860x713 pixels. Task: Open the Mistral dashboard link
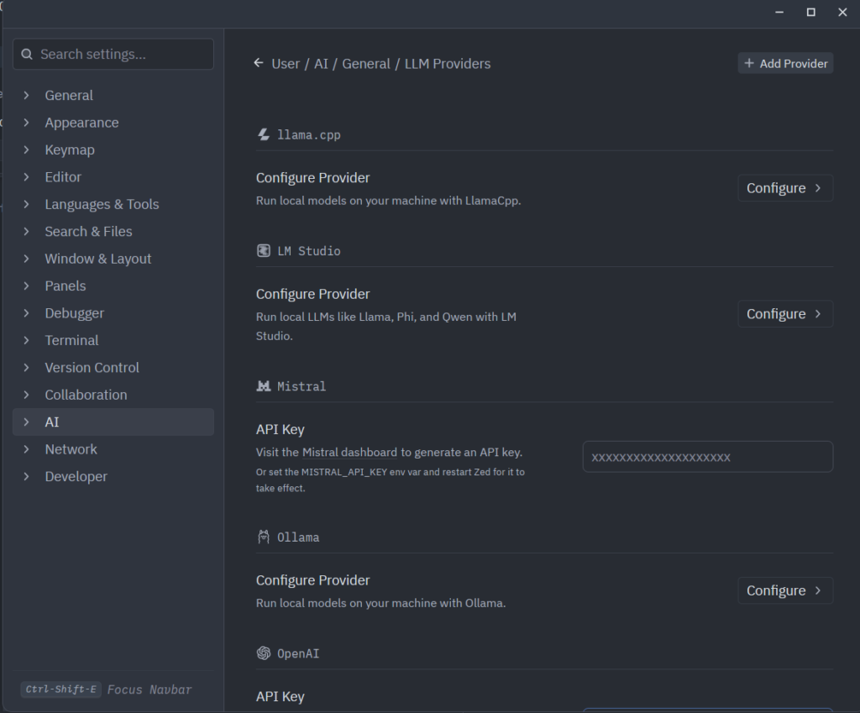click(x=349, y=453)
